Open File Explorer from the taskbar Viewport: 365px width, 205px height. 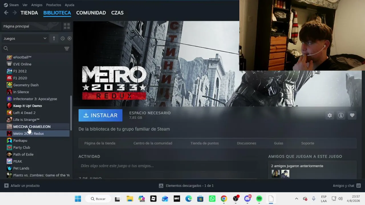130,199
